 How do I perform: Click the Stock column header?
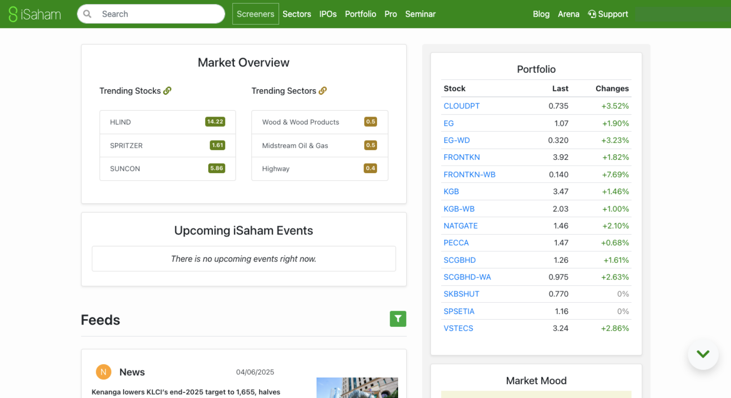454,88
